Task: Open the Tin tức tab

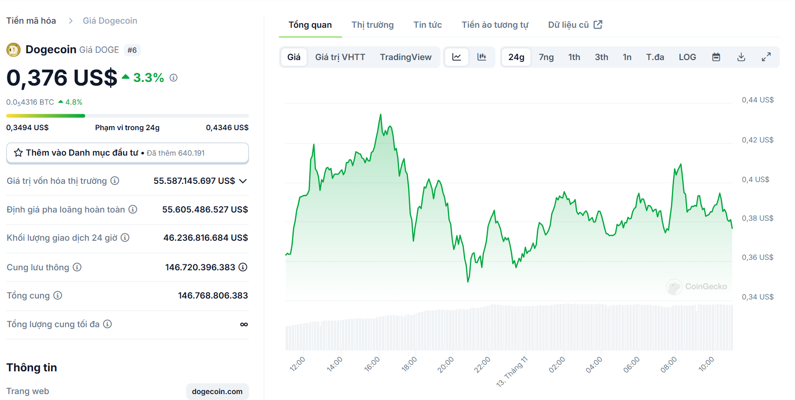Action: (x=427, y=25)
